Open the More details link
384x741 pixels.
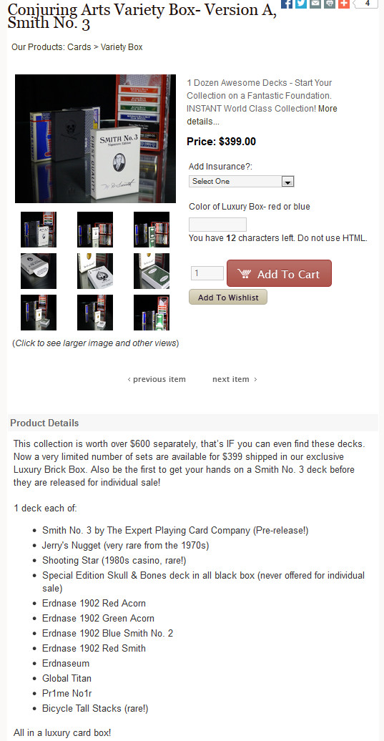[x=262, y=115]
